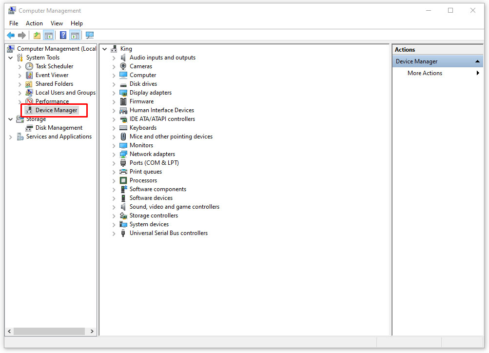This screenshot has width=489, height=353.
Task: Click the Mice and other pointing devices icon
Action: click(x=123, y=137)
